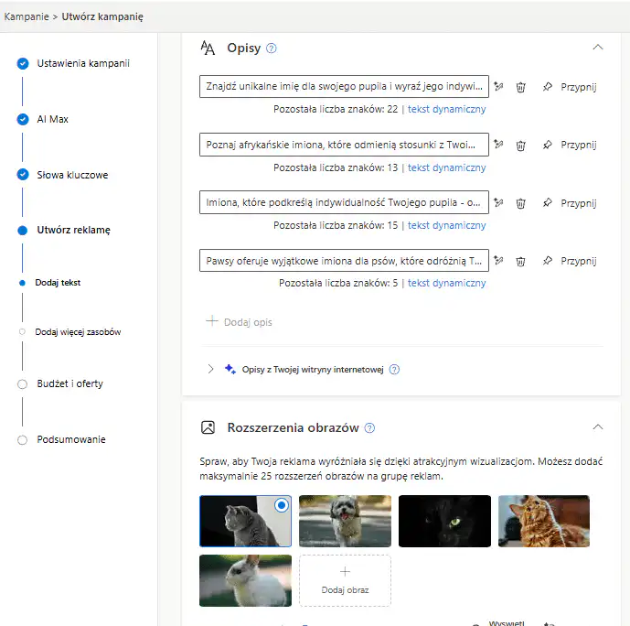Viewport: 630px width, 626px height.
Task: Click 'tekst dynamiczny' link under first description
Action: click(x=446, y=109)
